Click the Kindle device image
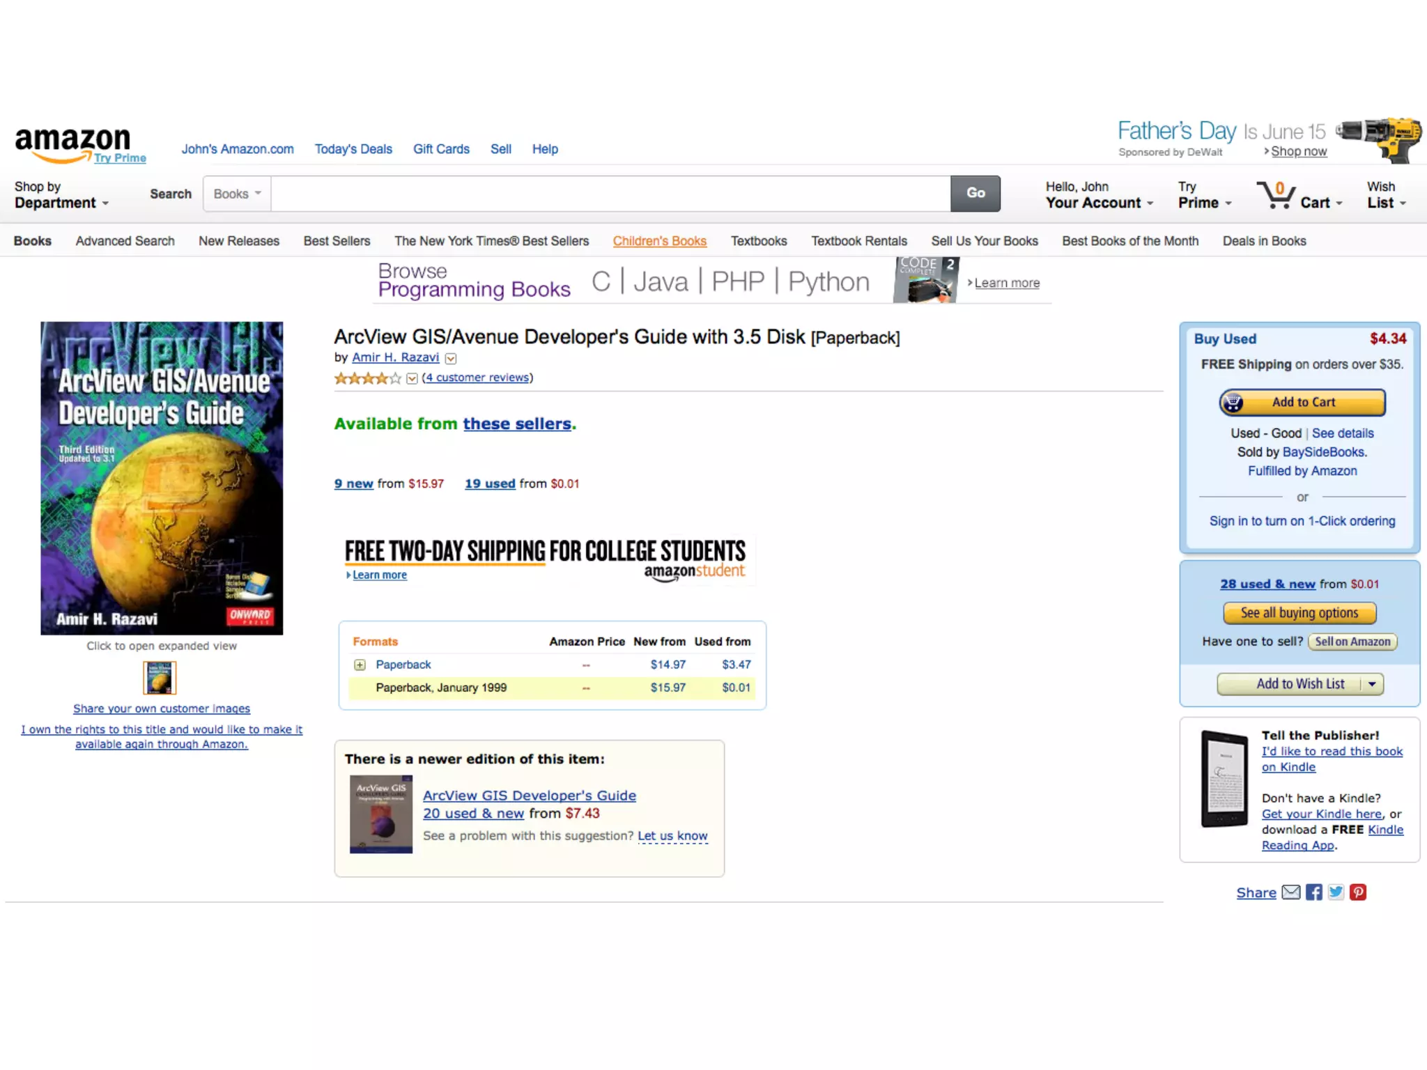 [1224, 779]
